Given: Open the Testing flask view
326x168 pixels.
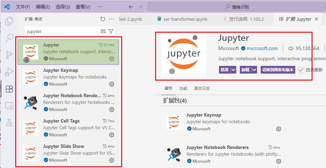Looking at the screenshot, I should (x=9, y=123).
